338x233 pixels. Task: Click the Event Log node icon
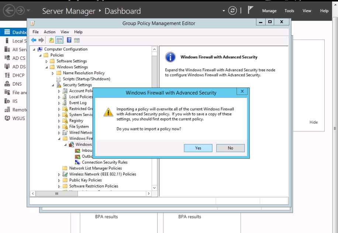65,103
